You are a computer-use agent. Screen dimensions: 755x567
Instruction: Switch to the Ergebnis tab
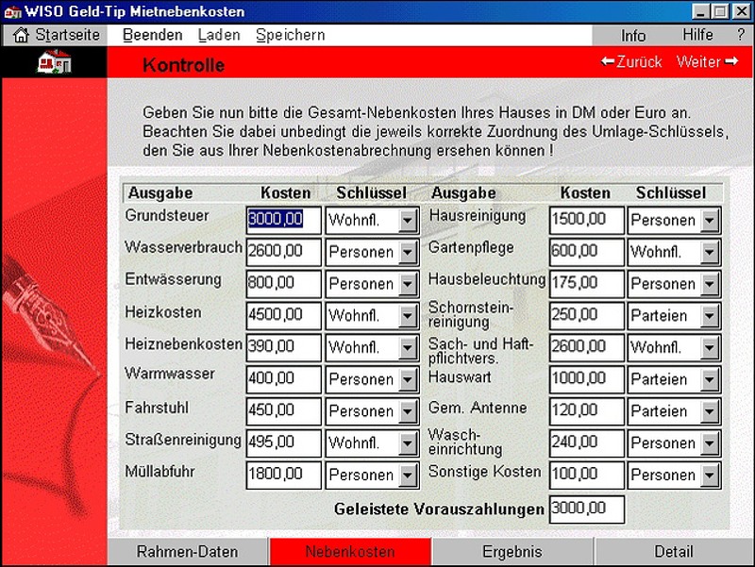(512, 552)
